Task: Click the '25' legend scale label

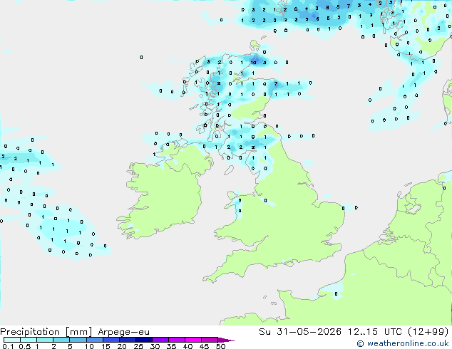Action: click(138, 346)
